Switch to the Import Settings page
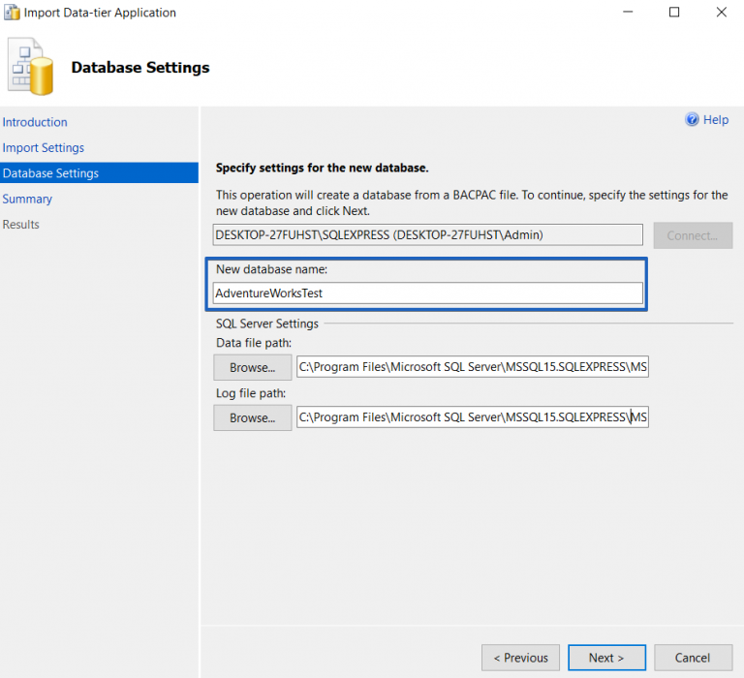Image resolution: width=744 pixels, height=678 pixels. pyautogui.click(x=44, y=148)
